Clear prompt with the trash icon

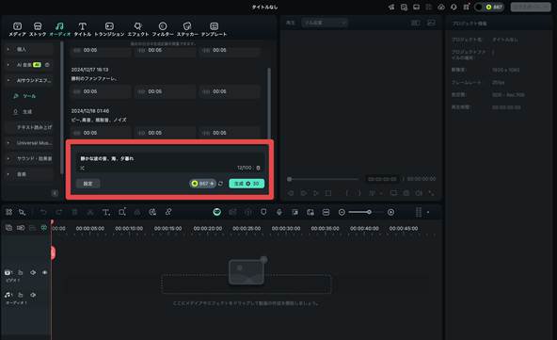pyautogui.click(x=258, y=168)
